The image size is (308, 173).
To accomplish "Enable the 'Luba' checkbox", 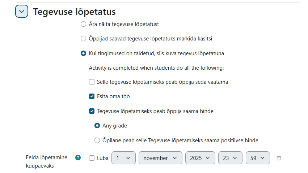I will point(92,158).
